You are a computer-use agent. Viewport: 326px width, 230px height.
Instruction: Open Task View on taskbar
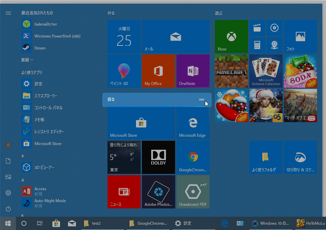click(x=40, y=223)
